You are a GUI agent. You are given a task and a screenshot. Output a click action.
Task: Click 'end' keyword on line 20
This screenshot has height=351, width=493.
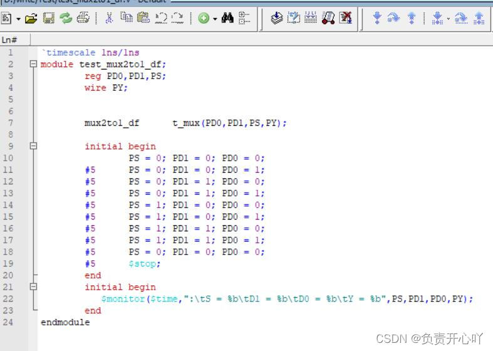tap(93, 276)
